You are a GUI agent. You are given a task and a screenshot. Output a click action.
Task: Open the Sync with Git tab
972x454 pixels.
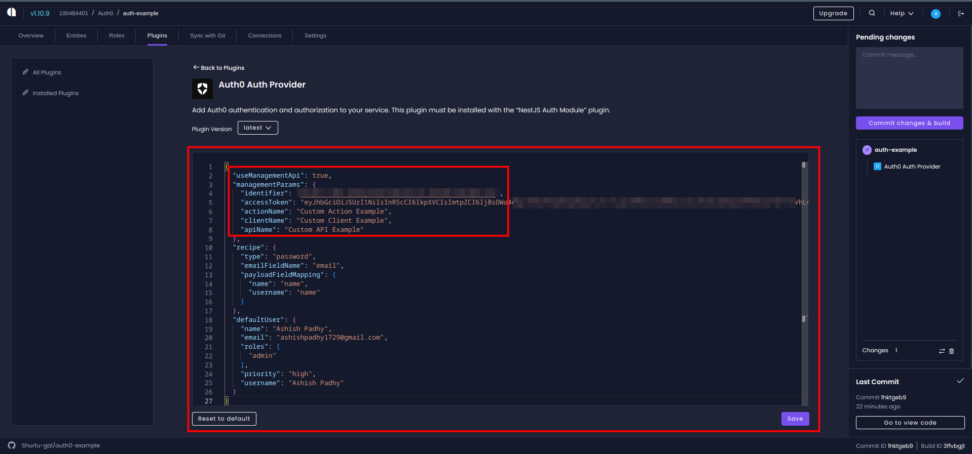point(208,35)
